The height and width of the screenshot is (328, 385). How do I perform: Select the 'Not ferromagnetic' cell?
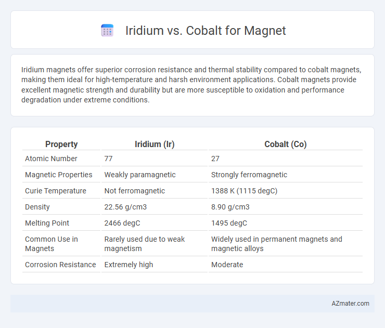click(x=135, y=191)
